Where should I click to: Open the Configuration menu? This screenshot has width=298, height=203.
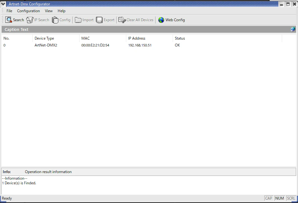(x=28, y=11)
